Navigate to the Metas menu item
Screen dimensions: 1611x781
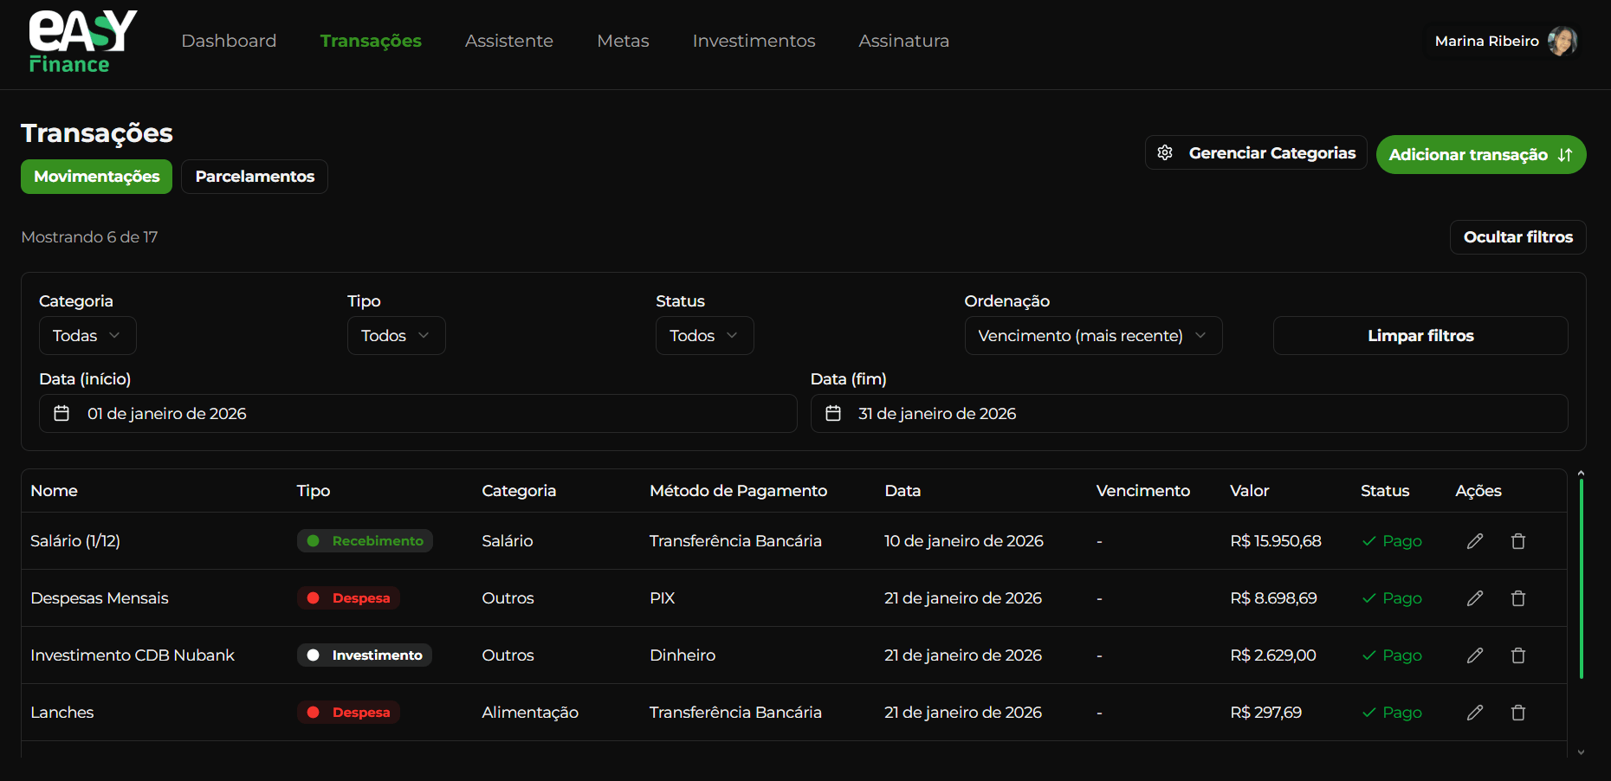click(623, 41)
